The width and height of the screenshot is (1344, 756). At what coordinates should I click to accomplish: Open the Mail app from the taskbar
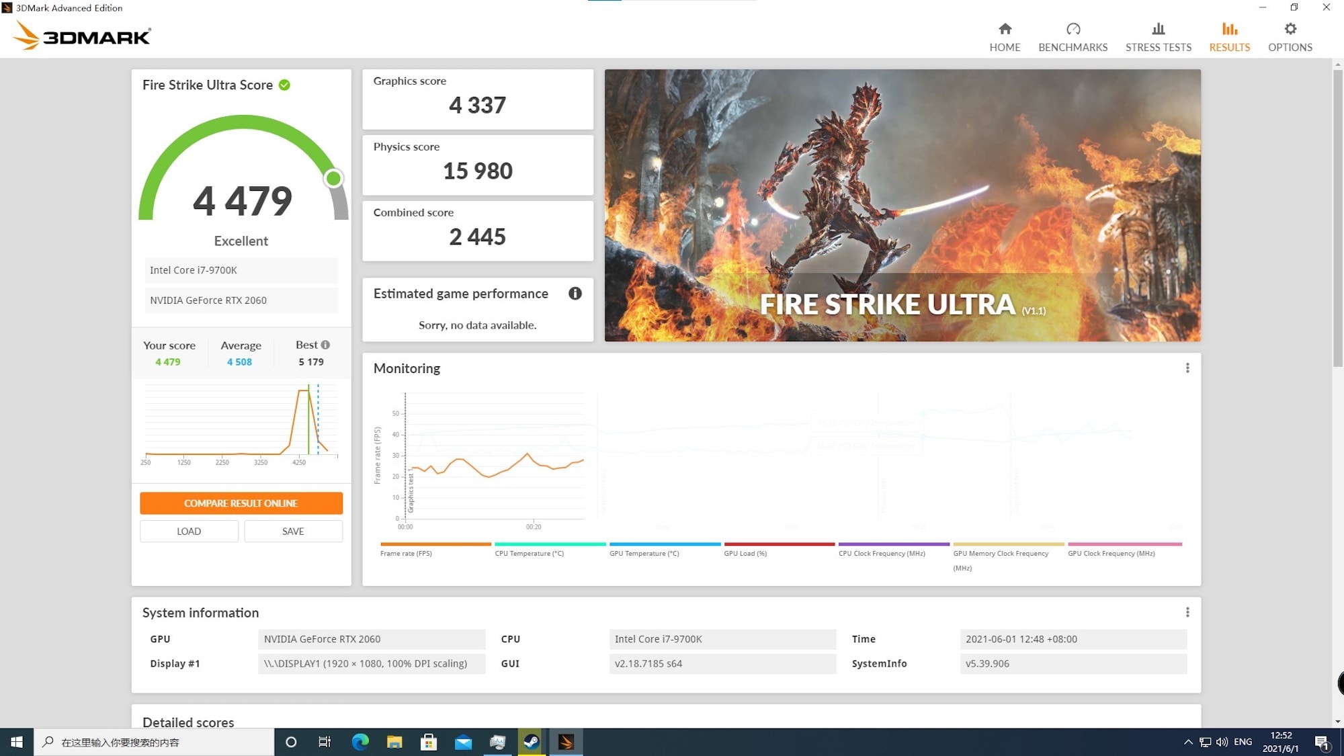pyautogui.click(x=463, y=742)
